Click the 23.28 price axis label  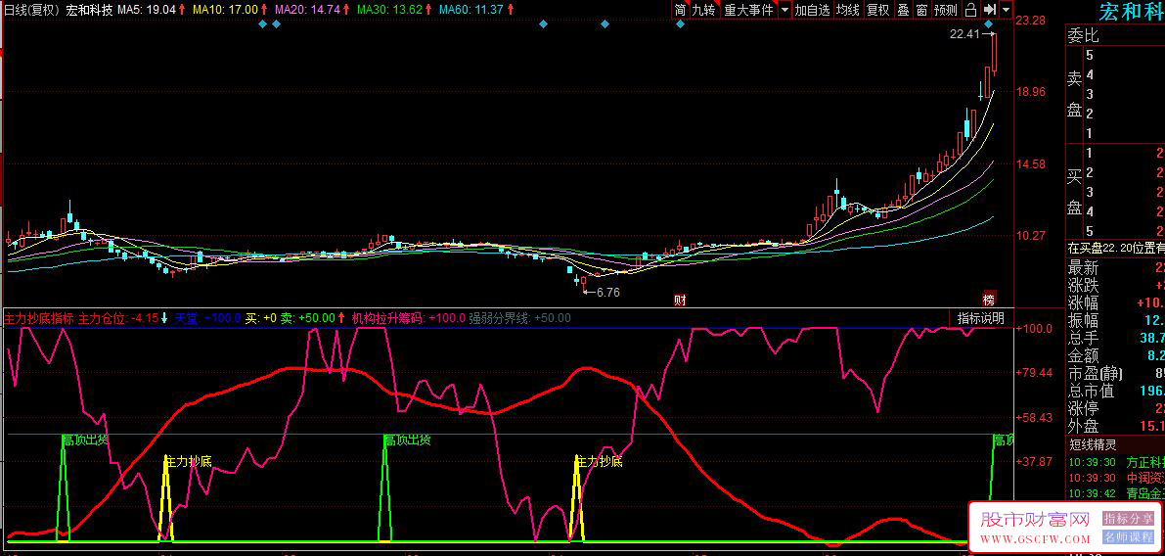1030,21
